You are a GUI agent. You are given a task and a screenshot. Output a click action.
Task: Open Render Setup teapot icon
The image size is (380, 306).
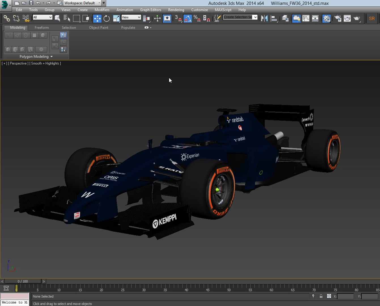(x=337, y=18)
